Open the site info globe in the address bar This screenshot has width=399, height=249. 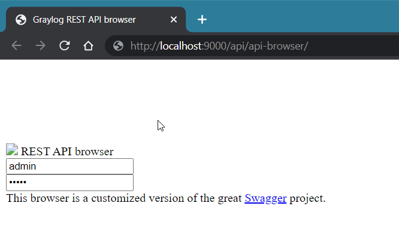[x=119, y=46]
